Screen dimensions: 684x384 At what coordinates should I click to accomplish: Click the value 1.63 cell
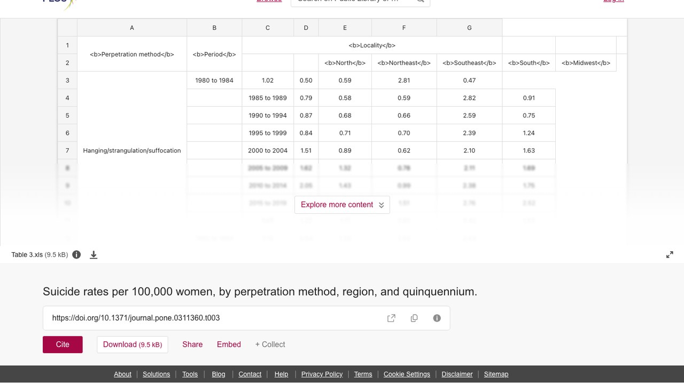(529, 150)
